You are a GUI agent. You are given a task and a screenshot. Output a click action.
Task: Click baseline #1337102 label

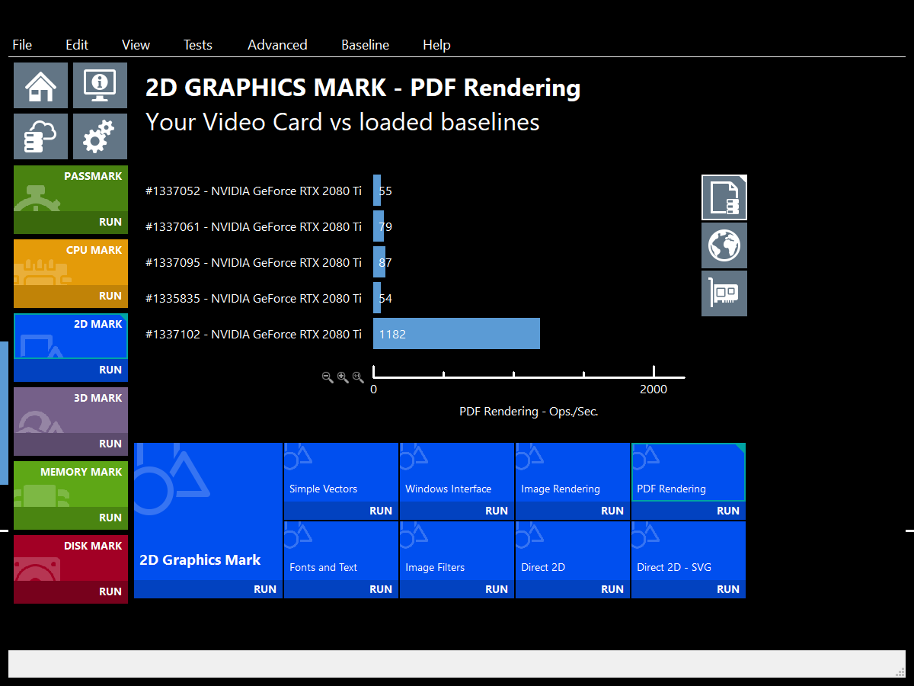point(254,334)
